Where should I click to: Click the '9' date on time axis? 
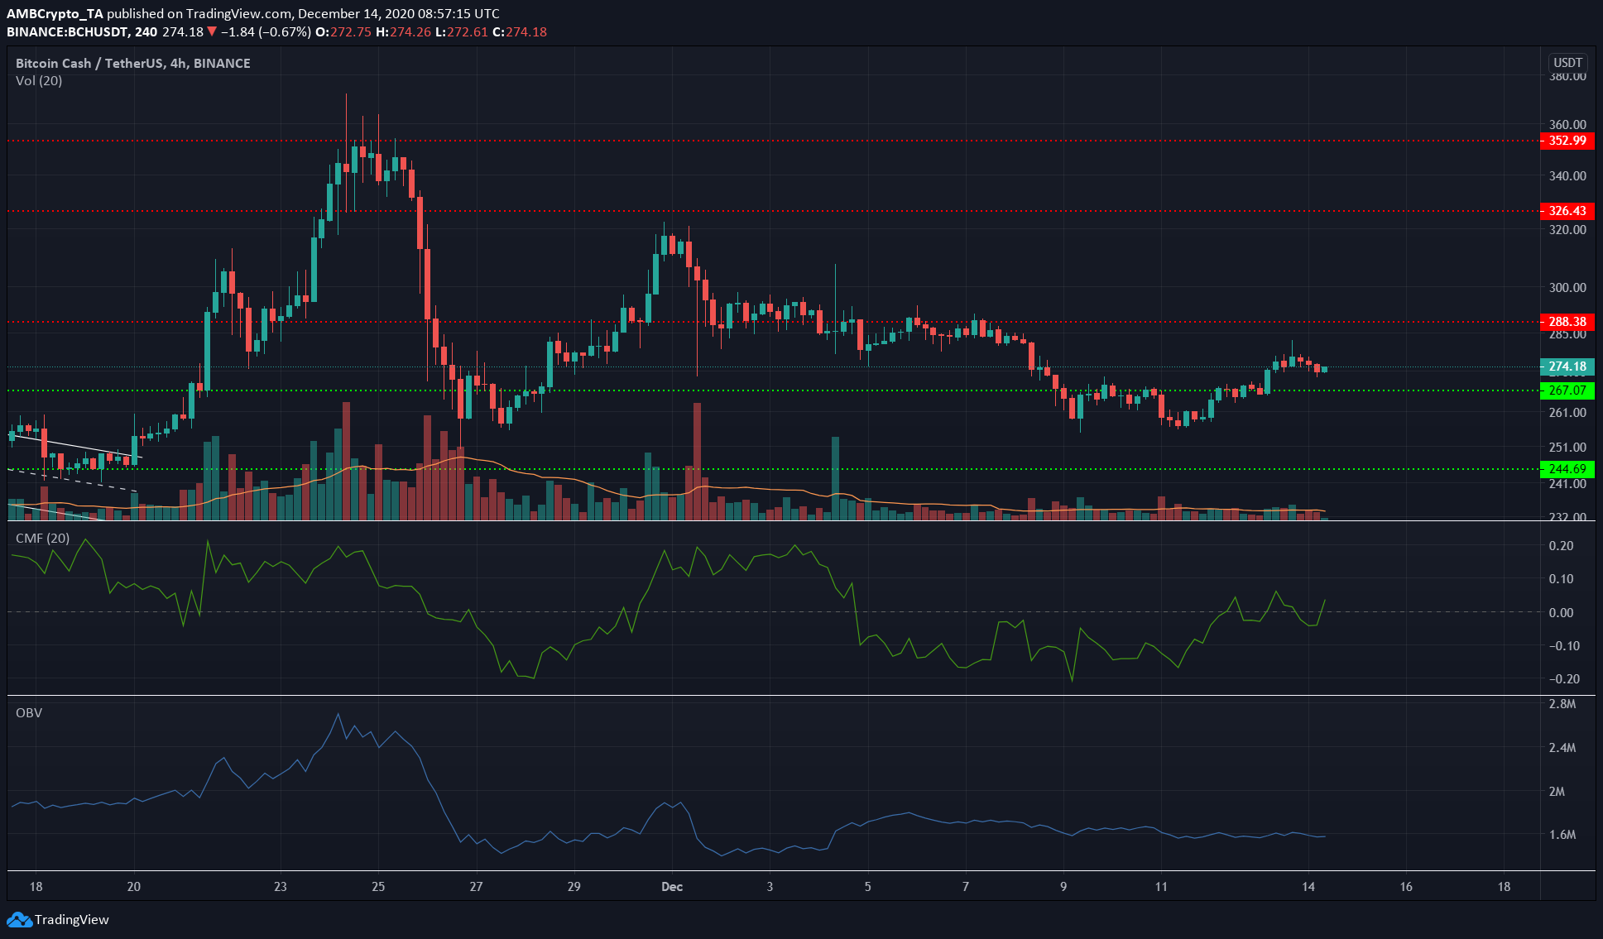click(x=1063, y=886)
